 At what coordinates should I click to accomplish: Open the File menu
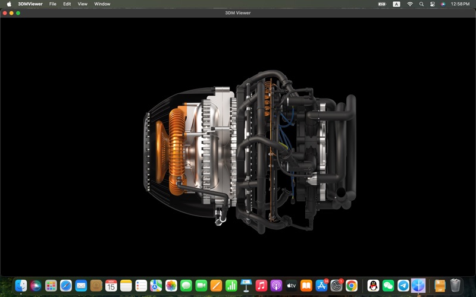point(52,4)
